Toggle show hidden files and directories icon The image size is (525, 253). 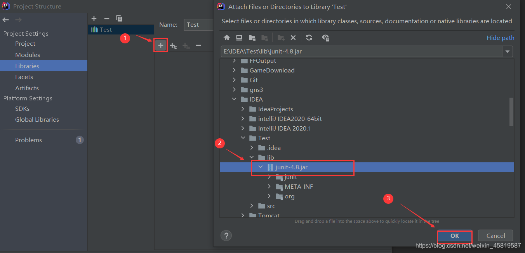point(326,38)
